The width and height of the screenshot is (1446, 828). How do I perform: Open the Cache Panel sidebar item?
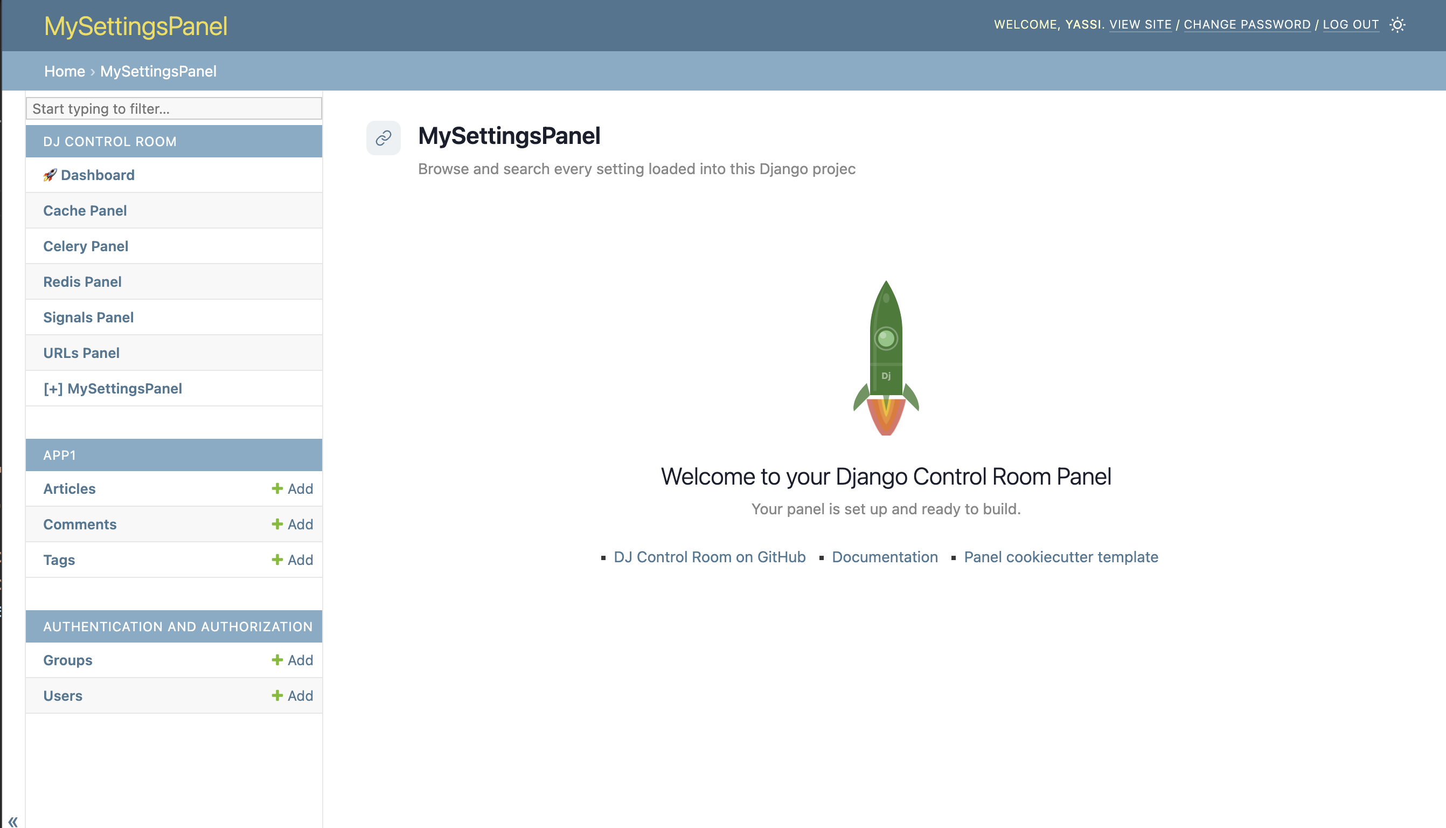point(85,210)
